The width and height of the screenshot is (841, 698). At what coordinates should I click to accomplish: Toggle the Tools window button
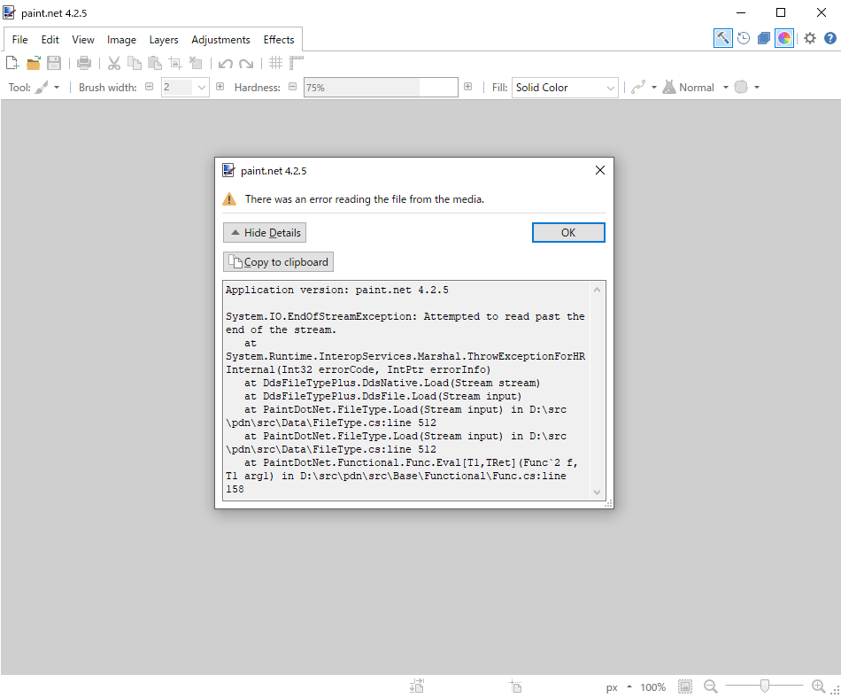coord(723,38)
